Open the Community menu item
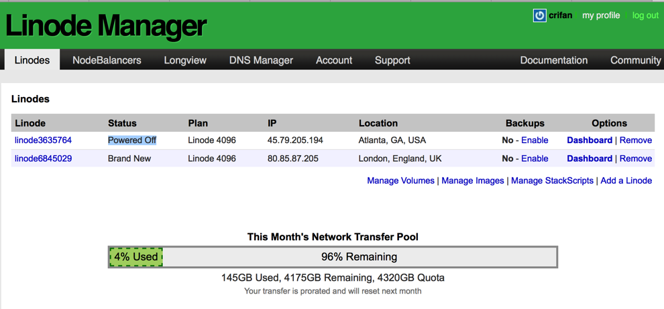664x309 pixels. pyautogui.click(x=635, y=60)
